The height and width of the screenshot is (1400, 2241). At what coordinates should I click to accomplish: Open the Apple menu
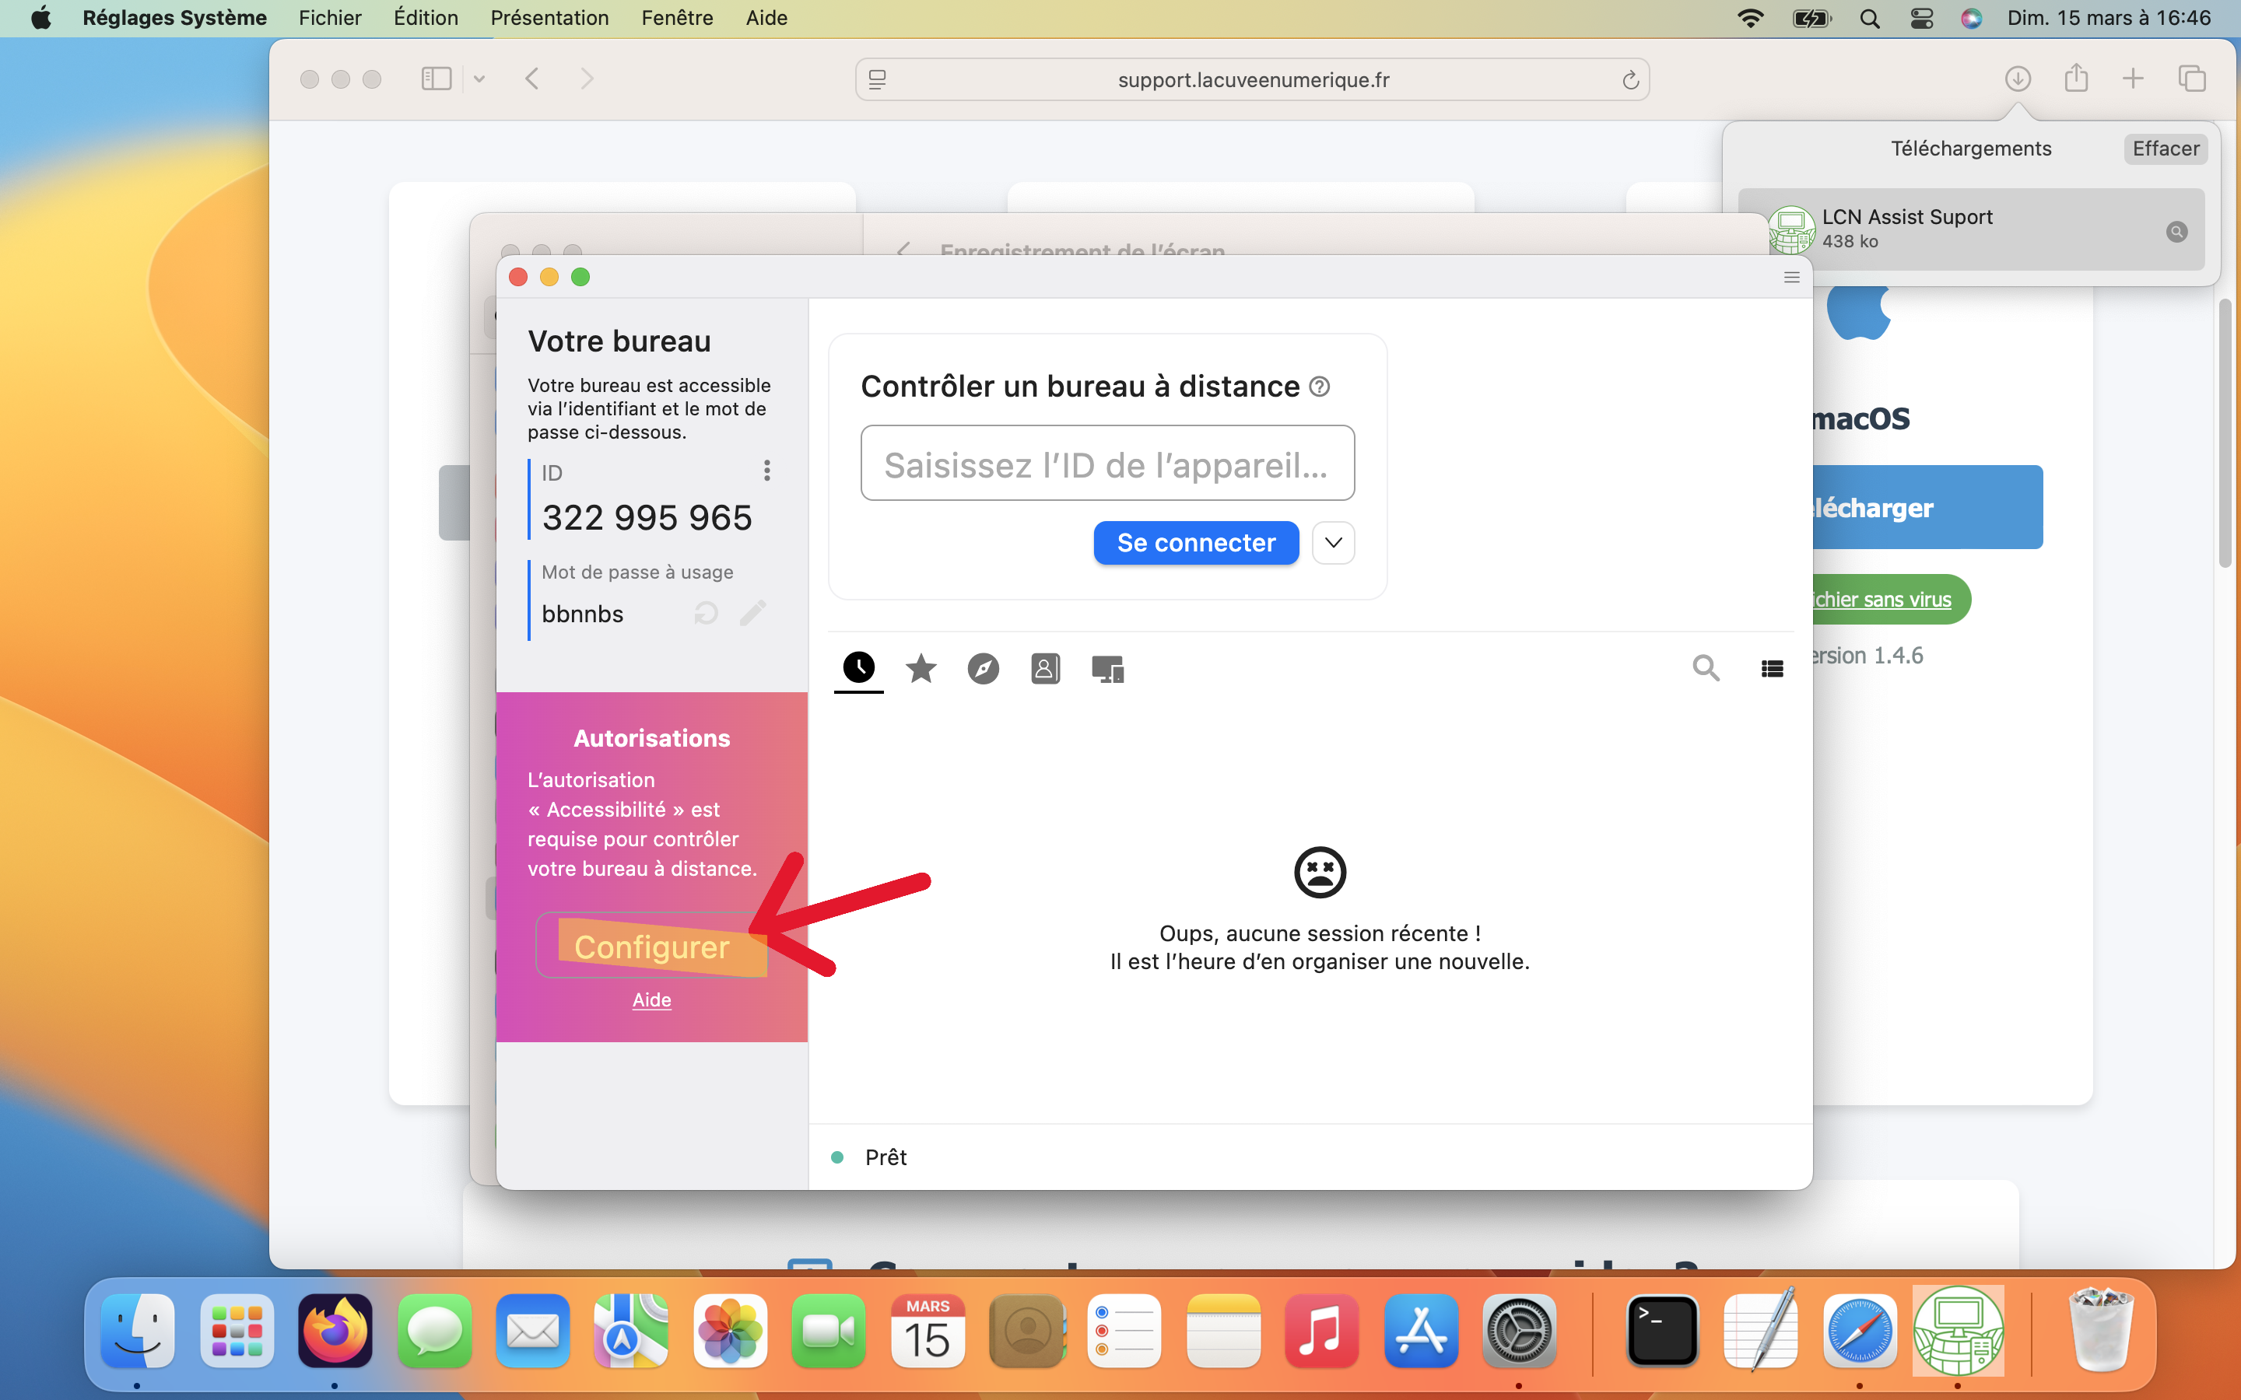40,18
